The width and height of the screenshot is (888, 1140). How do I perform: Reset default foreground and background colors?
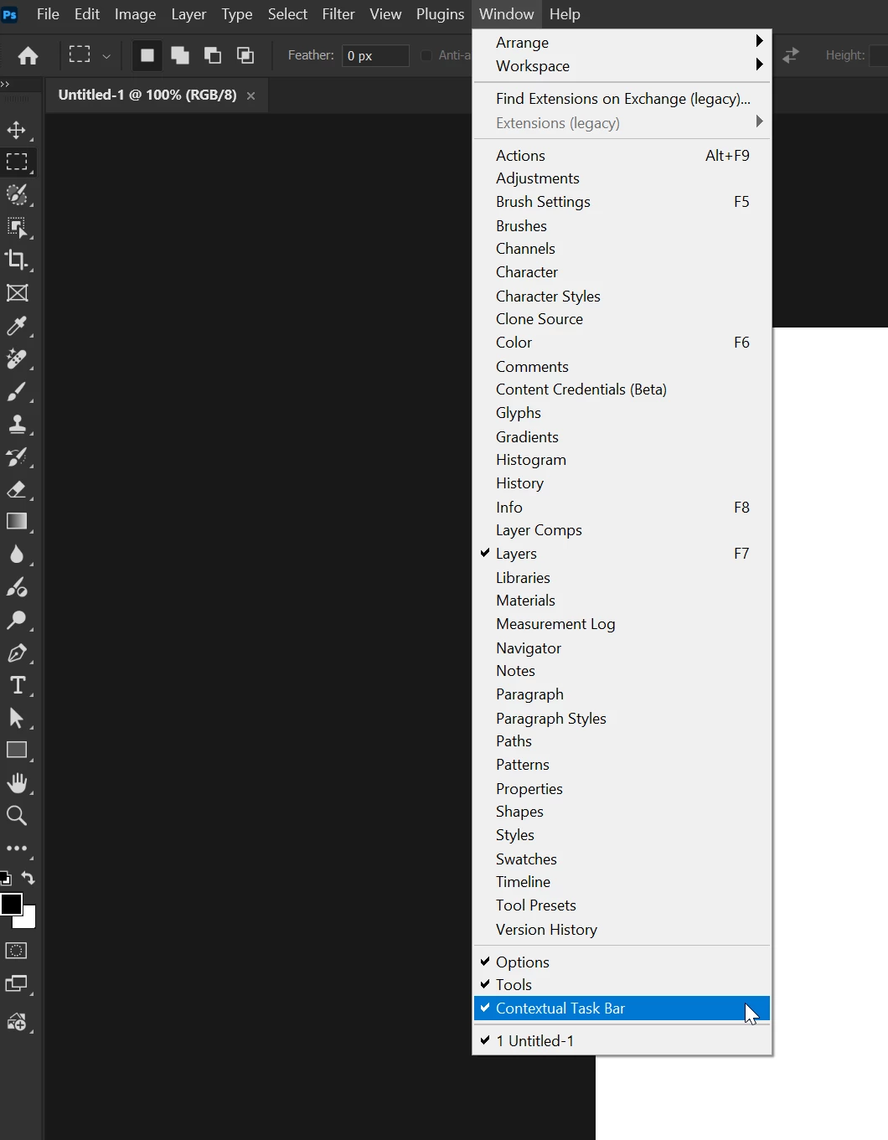[5, 878]
